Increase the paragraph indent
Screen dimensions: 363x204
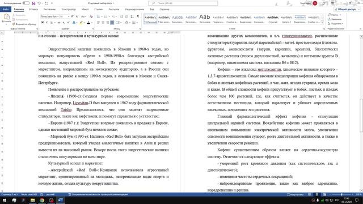coord(126,16)
